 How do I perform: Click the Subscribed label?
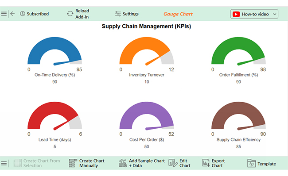[x=38, y=14]
